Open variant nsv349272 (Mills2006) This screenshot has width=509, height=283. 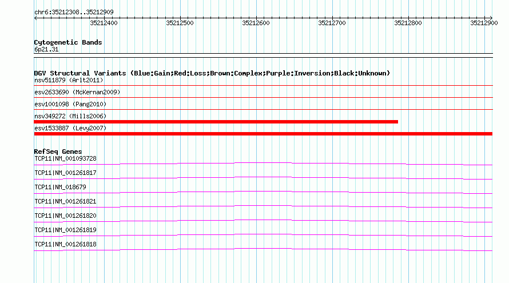pos(70,116)
